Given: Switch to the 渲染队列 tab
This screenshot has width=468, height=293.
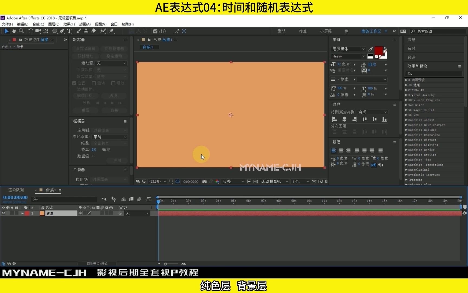Looking at the screenshot, I should pos(16,190).
